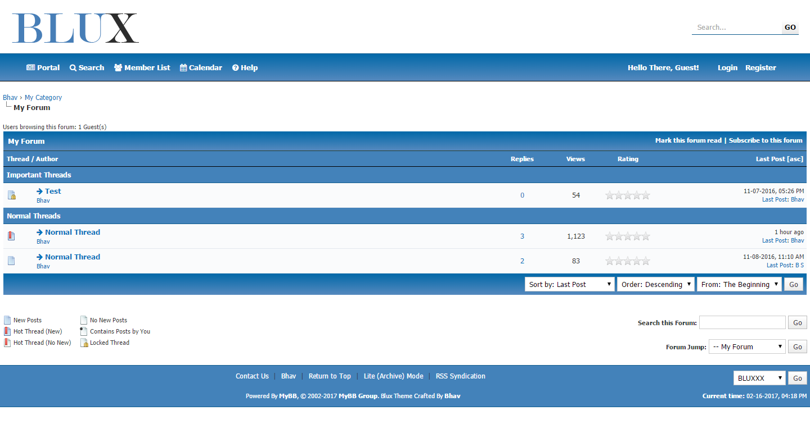Click Login in the navigation bar
810x424 pixels.
click(727, 68)
